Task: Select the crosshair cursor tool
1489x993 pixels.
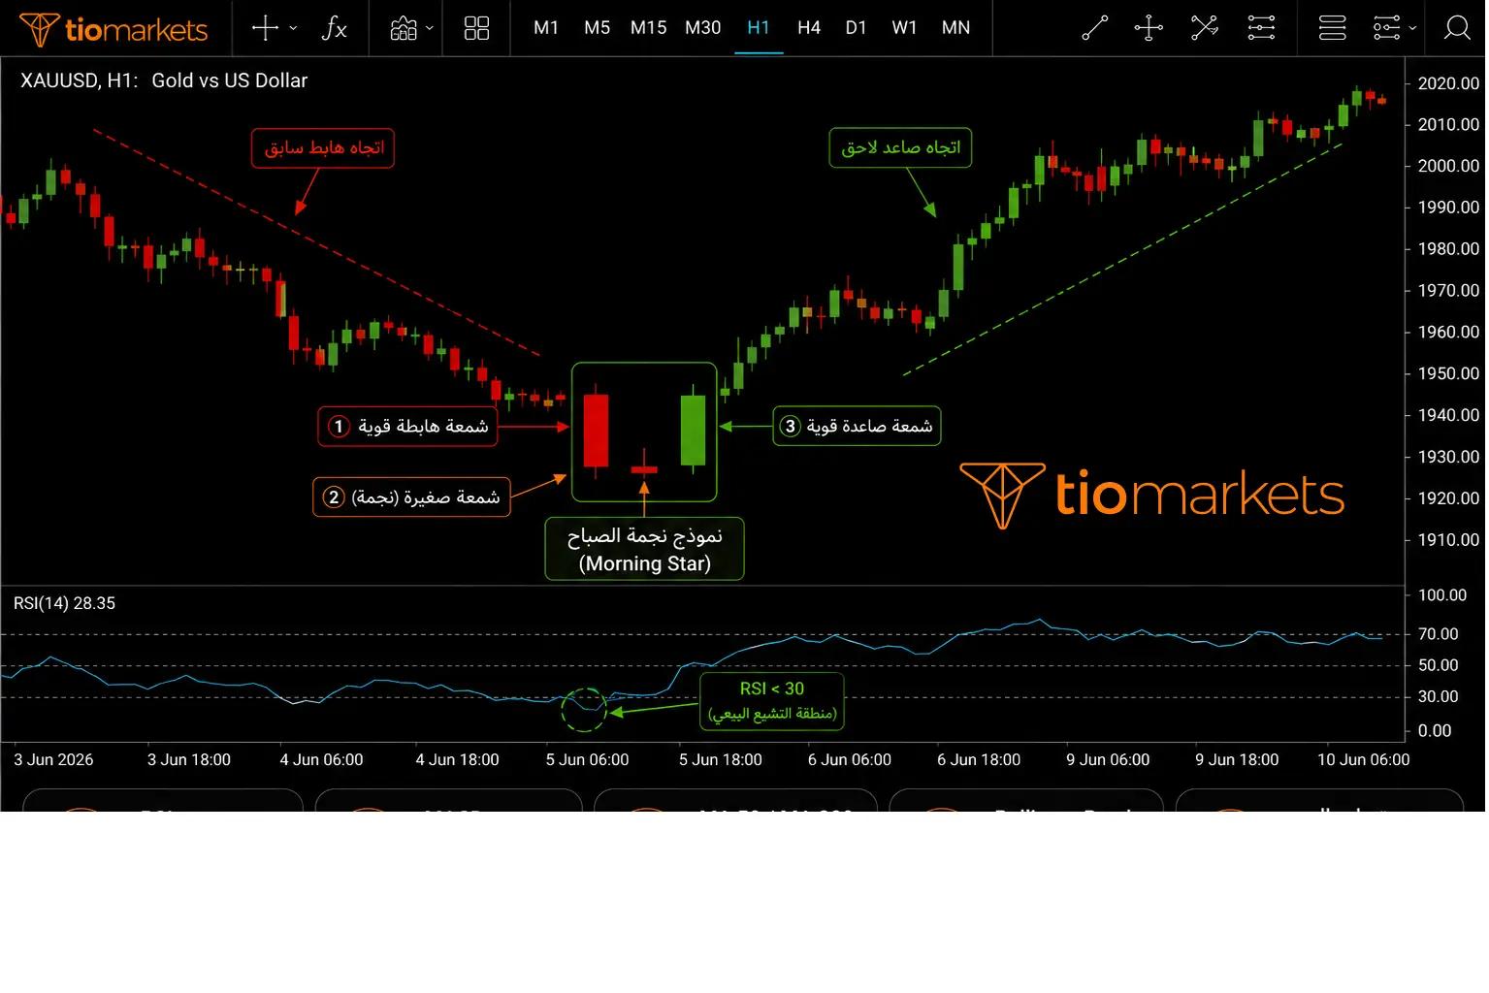Action: point(265,28)
